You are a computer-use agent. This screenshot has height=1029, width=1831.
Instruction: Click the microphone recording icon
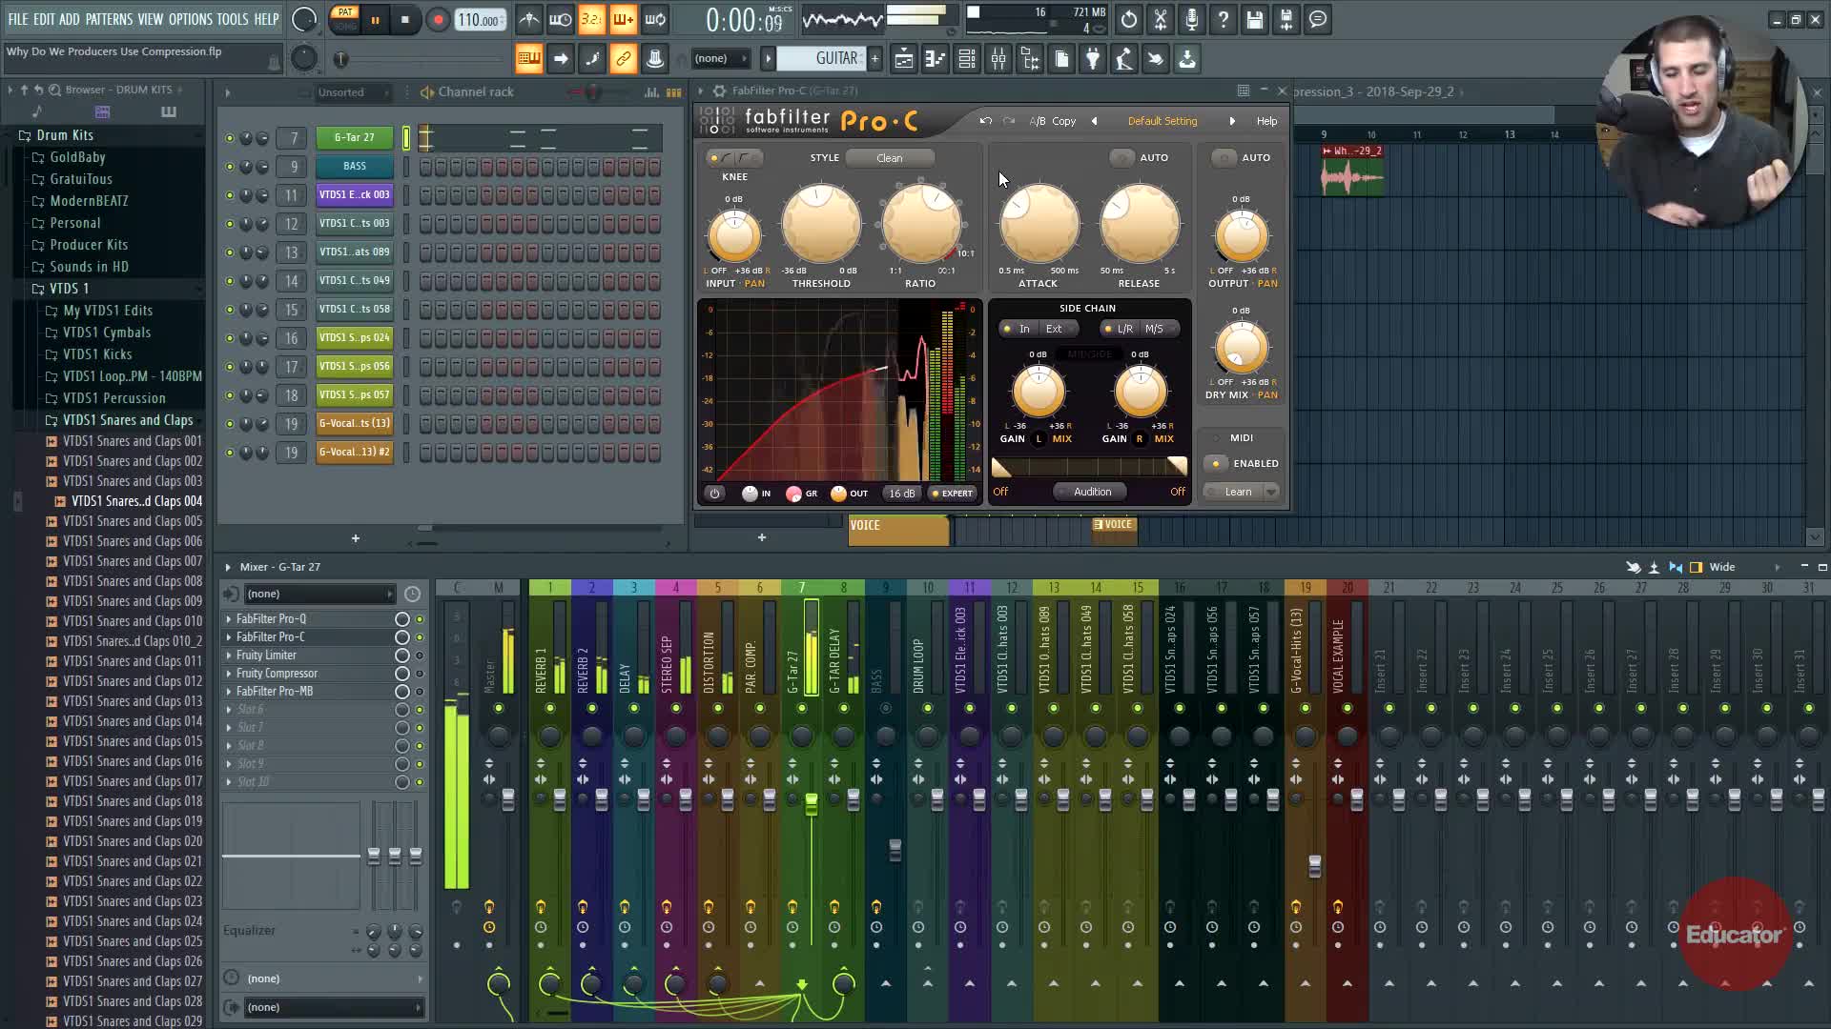coord(1192,19)
